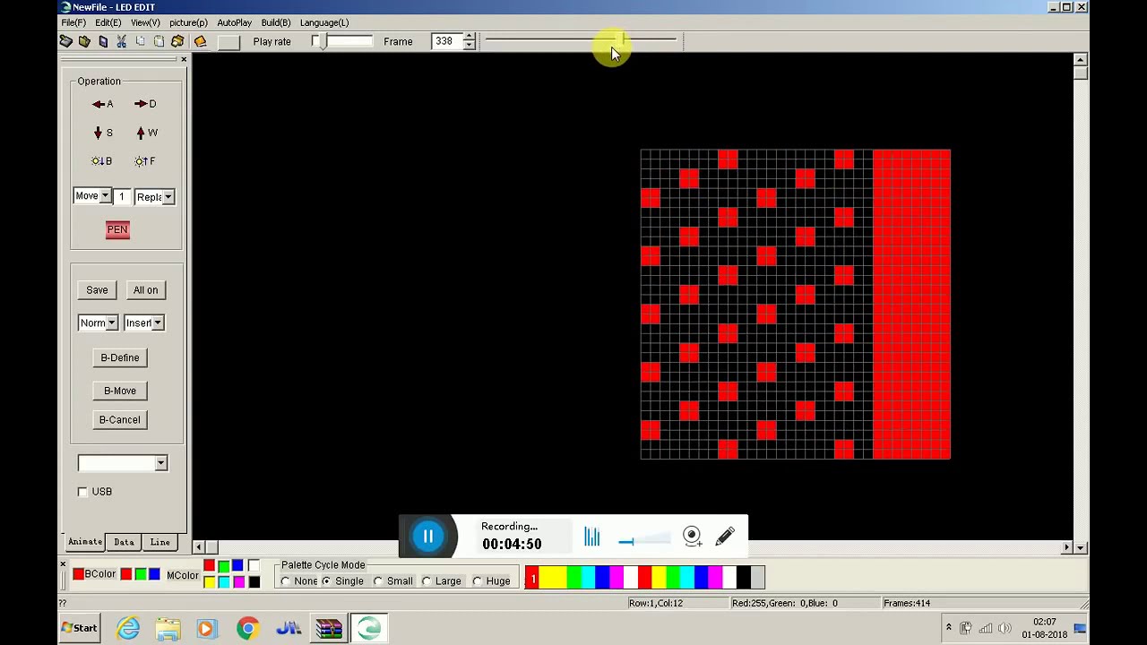This screenshot has width=1147, height=645.
Task: Open the Build(B) menu
Action: (x=276, y=22)
